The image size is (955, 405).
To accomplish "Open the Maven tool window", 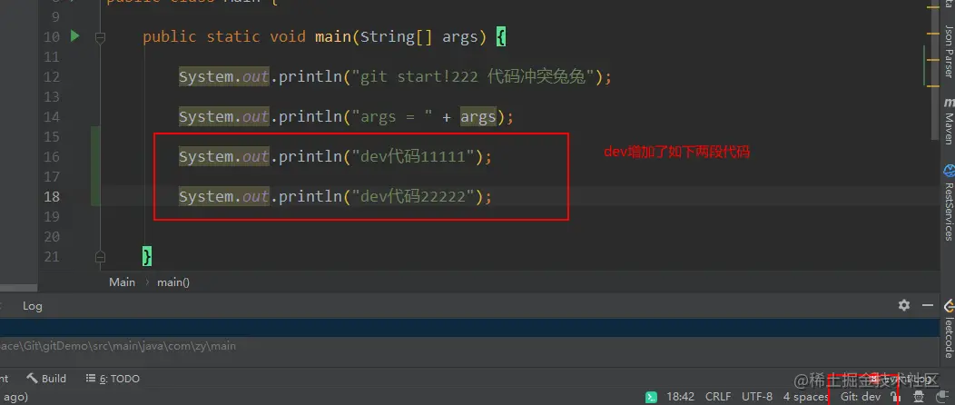I will click(x=949, y=121).
